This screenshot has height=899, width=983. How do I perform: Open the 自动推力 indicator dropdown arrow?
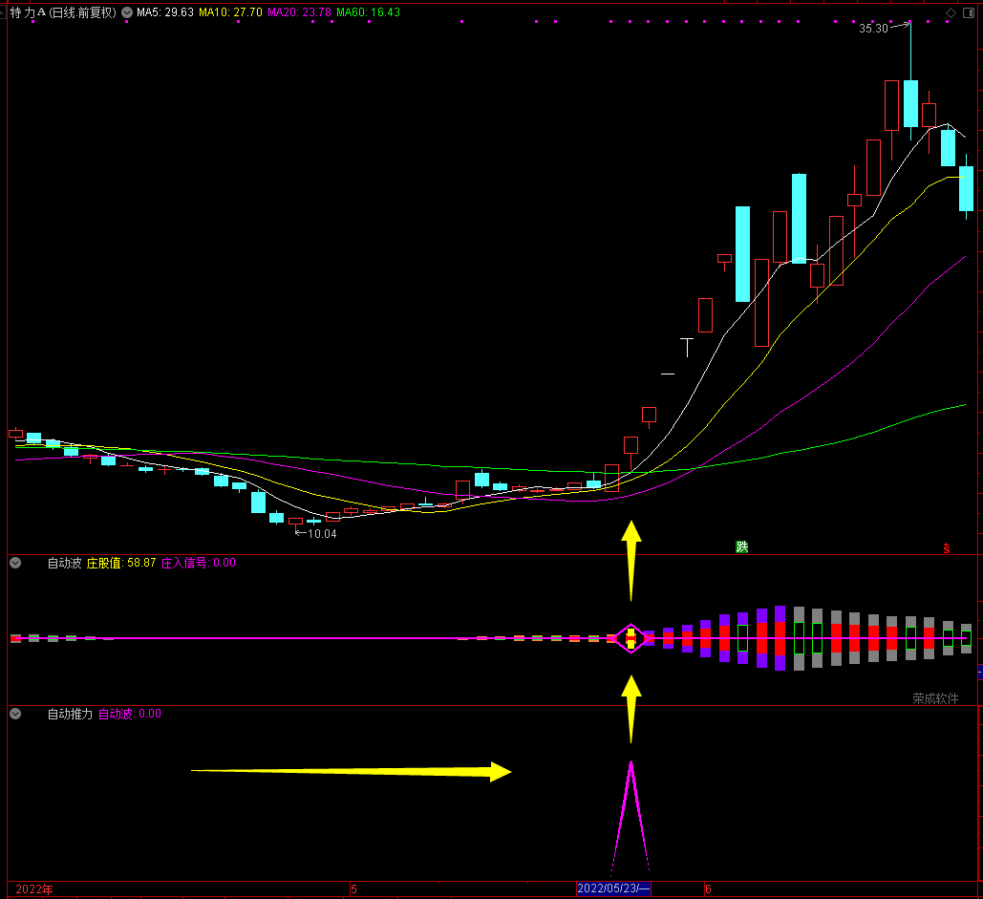pyautogui.click(x=15, y=714)
